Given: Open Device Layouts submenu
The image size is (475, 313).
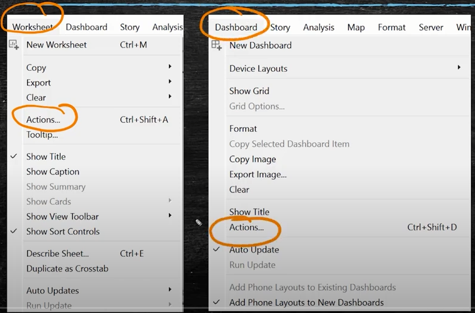Looking at the screenshot, I should point(258,68).
